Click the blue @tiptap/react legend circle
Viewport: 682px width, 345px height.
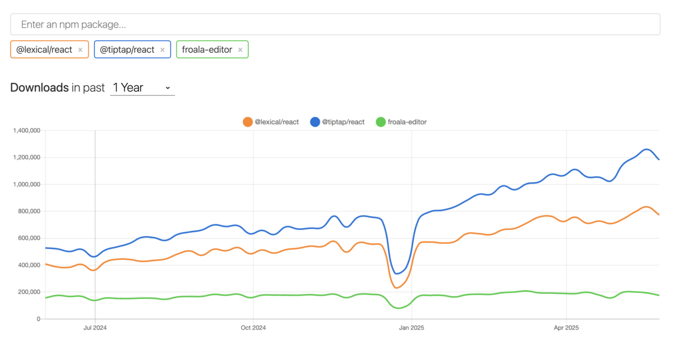coord(315,122)
